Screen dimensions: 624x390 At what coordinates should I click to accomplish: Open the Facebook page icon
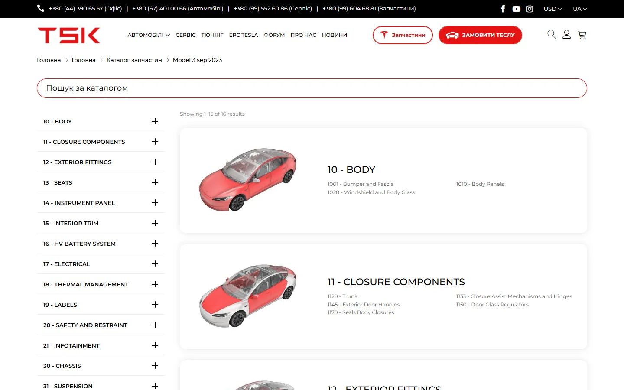(x=503, y=9)
